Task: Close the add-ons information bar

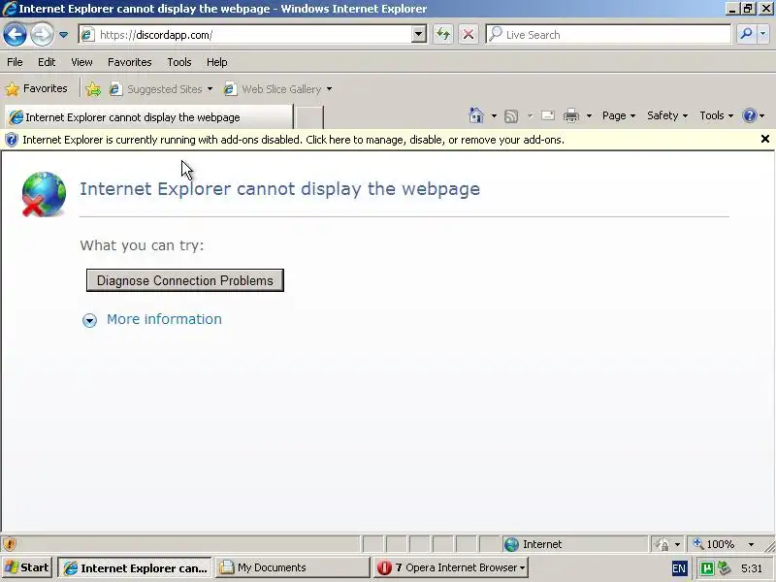Action: pyautogui.click(x=764, y=139)
